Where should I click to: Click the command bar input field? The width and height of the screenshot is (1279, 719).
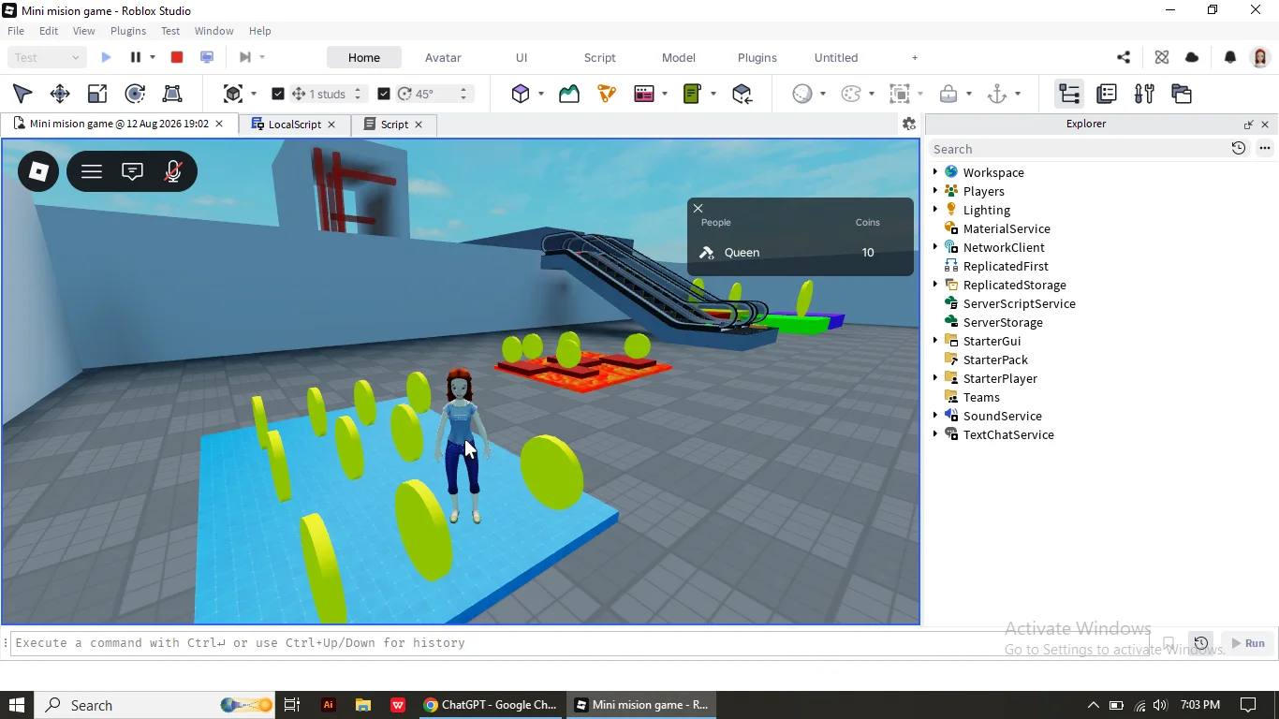[581, 643]
